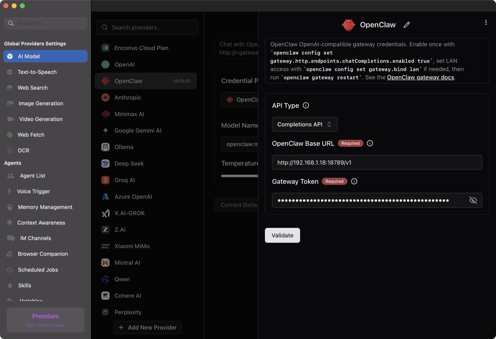
Task: Open IM Channels in sidebar
Action: coord(45,238)
